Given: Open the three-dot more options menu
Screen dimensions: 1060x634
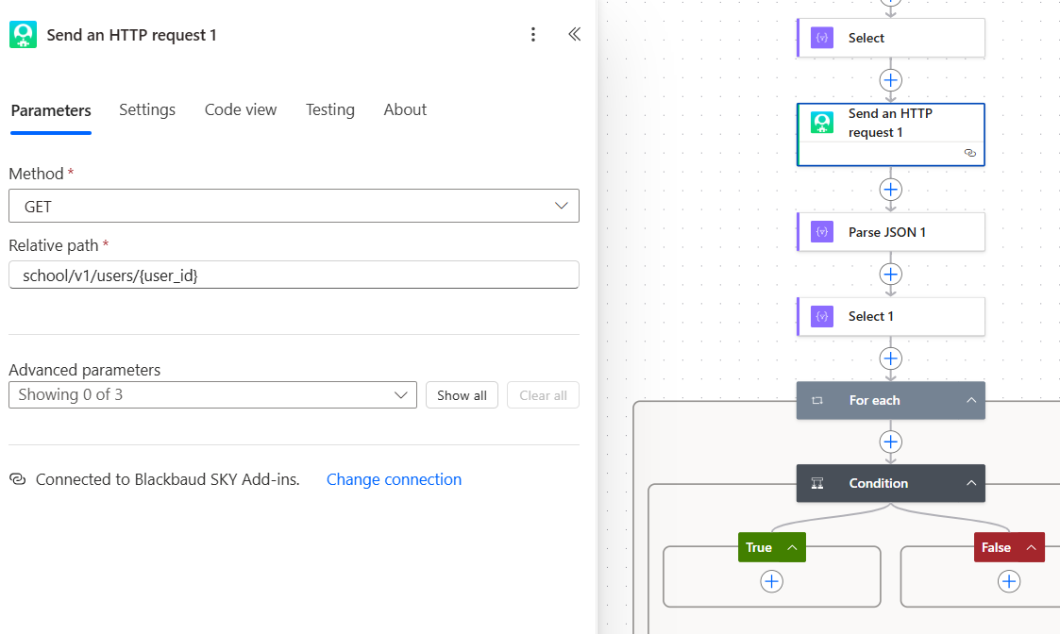Looking at the screenshot, I should pyautogui.click(x=532, y=35).
